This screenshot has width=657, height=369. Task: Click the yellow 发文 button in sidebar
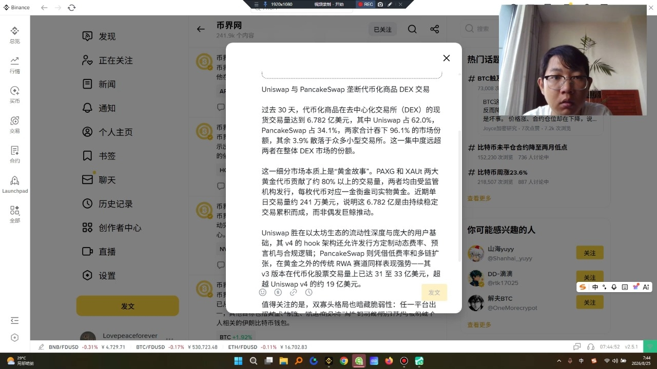point(127,306)
